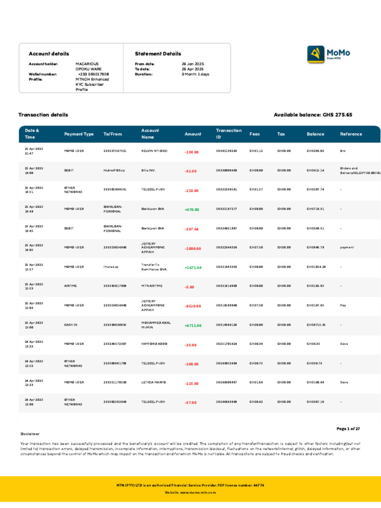Image resolution: width=381 pixels, height=508 pixels.
Task: Select the Disclaimer heading
Action: 30,434
